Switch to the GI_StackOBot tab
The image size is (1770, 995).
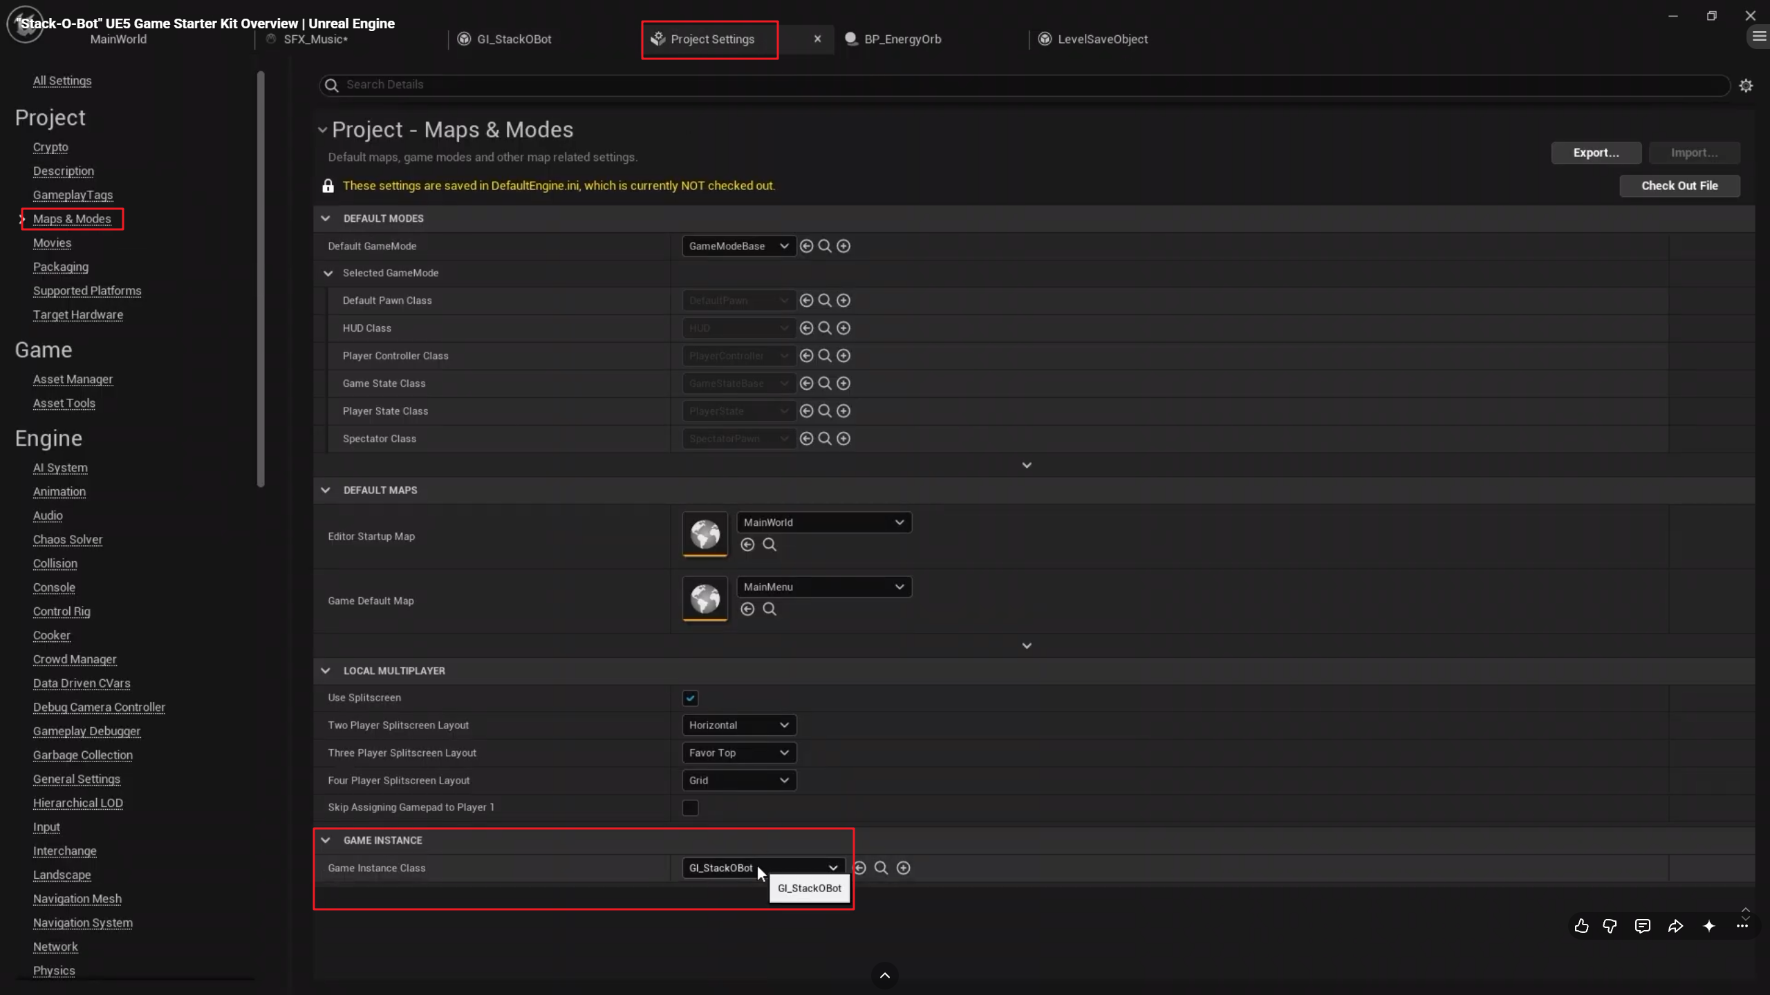tap(514, 39)
